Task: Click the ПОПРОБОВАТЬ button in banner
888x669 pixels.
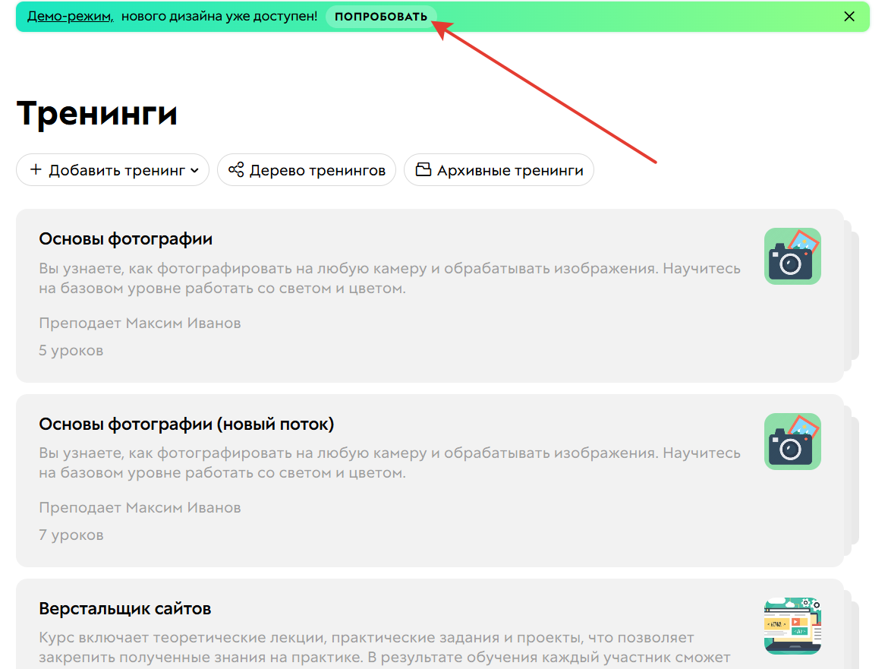Action: pos(380,17)
